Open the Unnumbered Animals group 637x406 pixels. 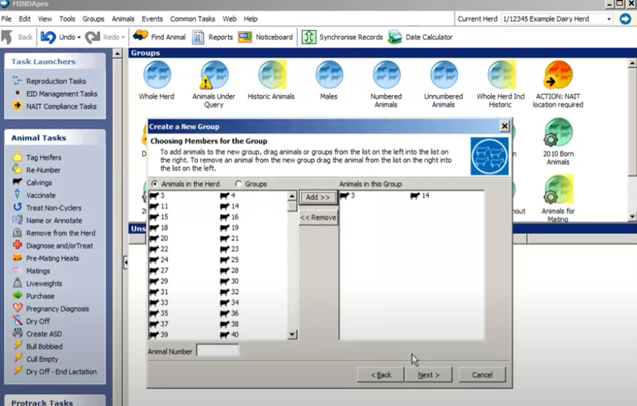tap(443, 75)
